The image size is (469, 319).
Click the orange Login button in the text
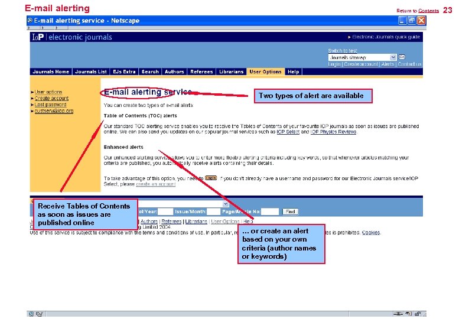[x=211, y=178]
